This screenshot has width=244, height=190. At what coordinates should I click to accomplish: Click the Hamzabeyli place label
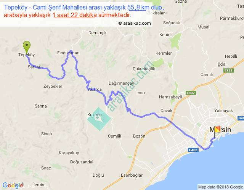(170, 97)
